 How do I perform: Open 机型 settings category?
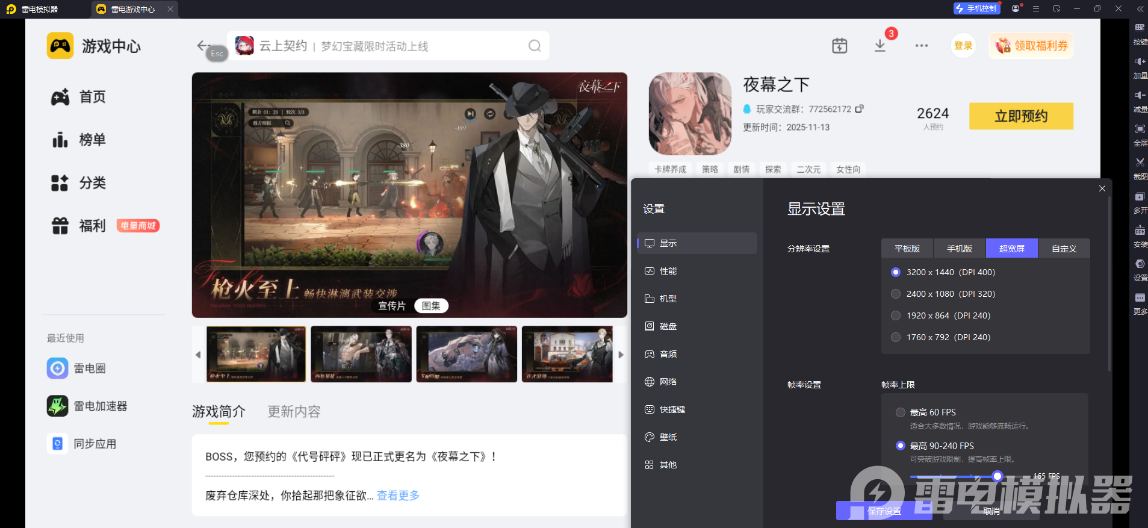pyautogui.click(x=697, y=299)
